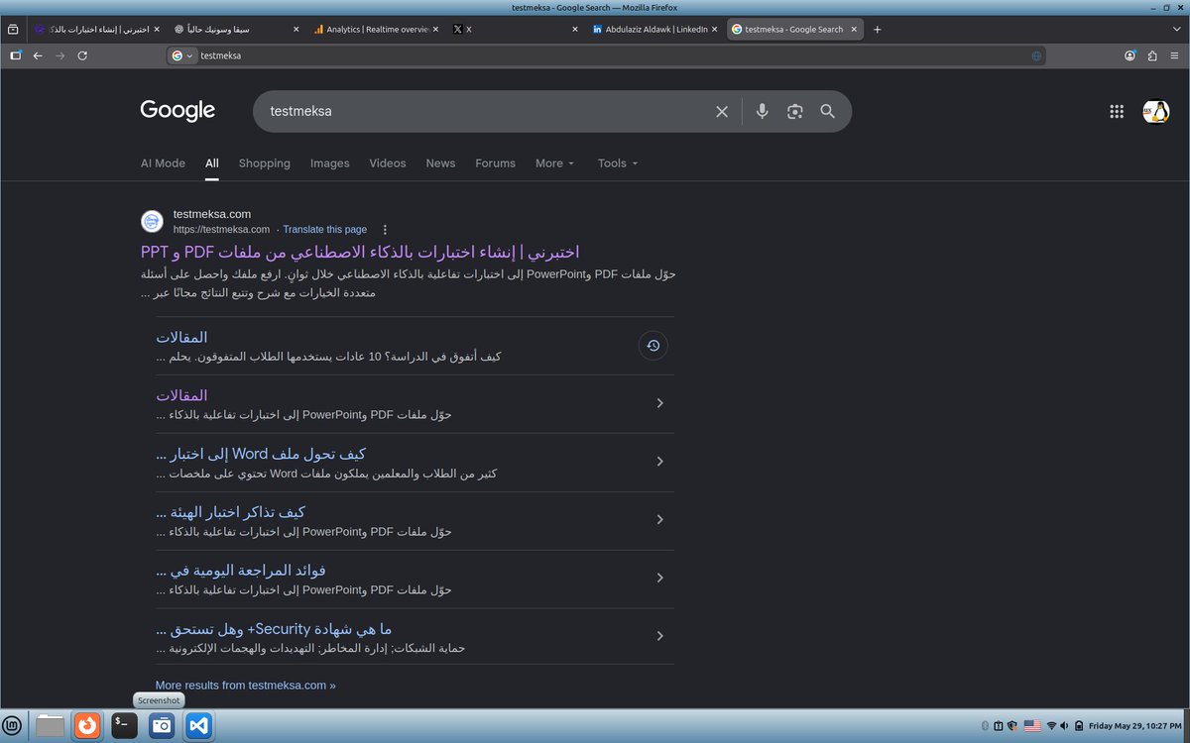Open the Google account avatar menu

pyautogui.click(x=1155, y=112)
